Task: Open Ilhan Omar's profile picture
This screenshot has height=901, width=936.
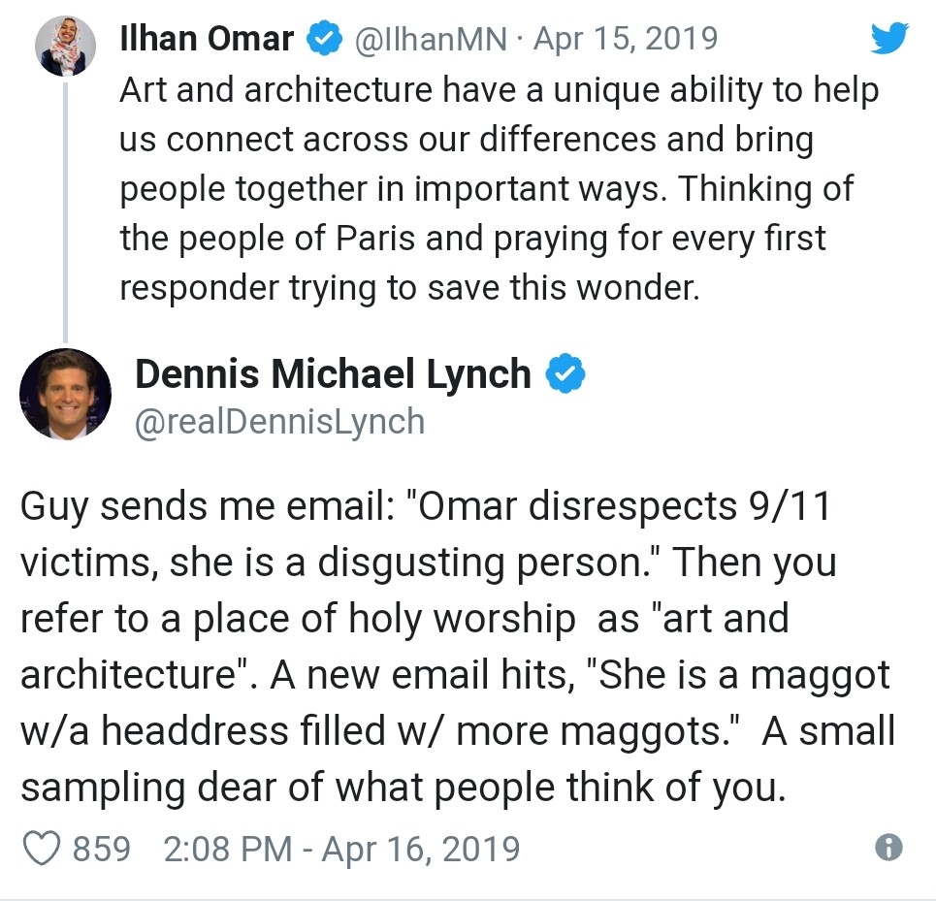Action: click(65, 46)
